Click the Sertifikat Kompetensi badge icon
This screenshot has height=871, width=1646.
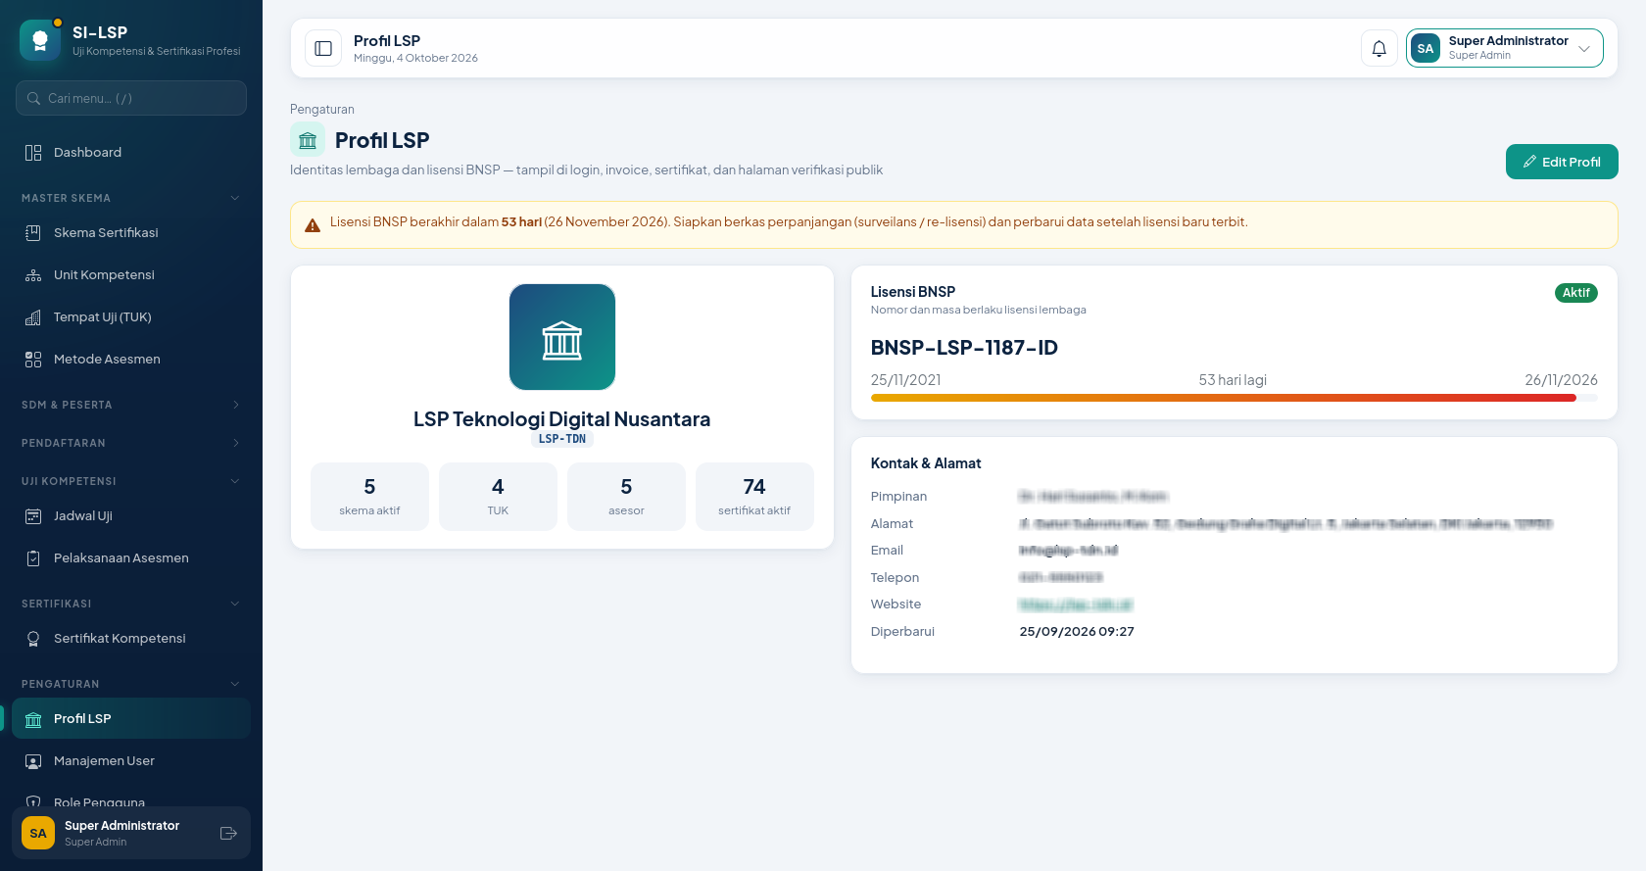pyautogui.click(x=33, y=639)
